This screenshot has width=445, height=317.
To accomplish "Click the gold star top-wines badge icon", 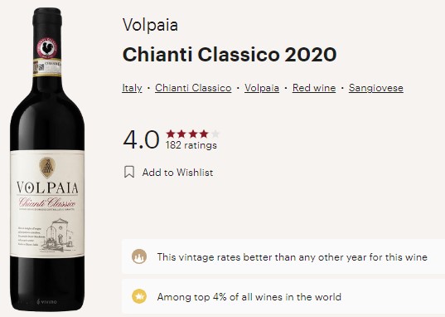I will [139, 296].
